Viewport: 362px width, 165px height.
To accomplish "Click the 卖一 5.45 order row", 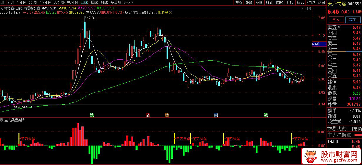I will (344, 49).
